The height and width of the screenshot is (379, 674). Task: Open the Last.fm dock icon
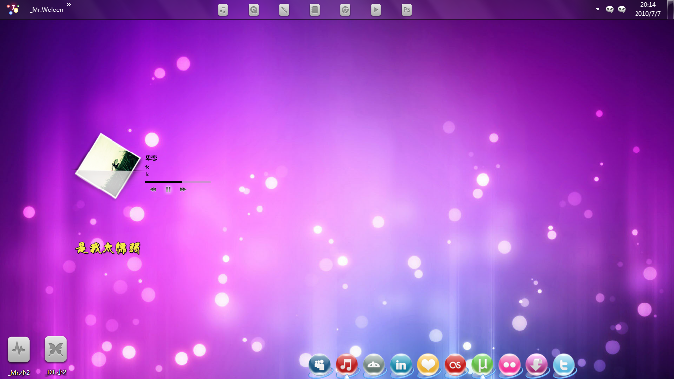coord(455,365)
